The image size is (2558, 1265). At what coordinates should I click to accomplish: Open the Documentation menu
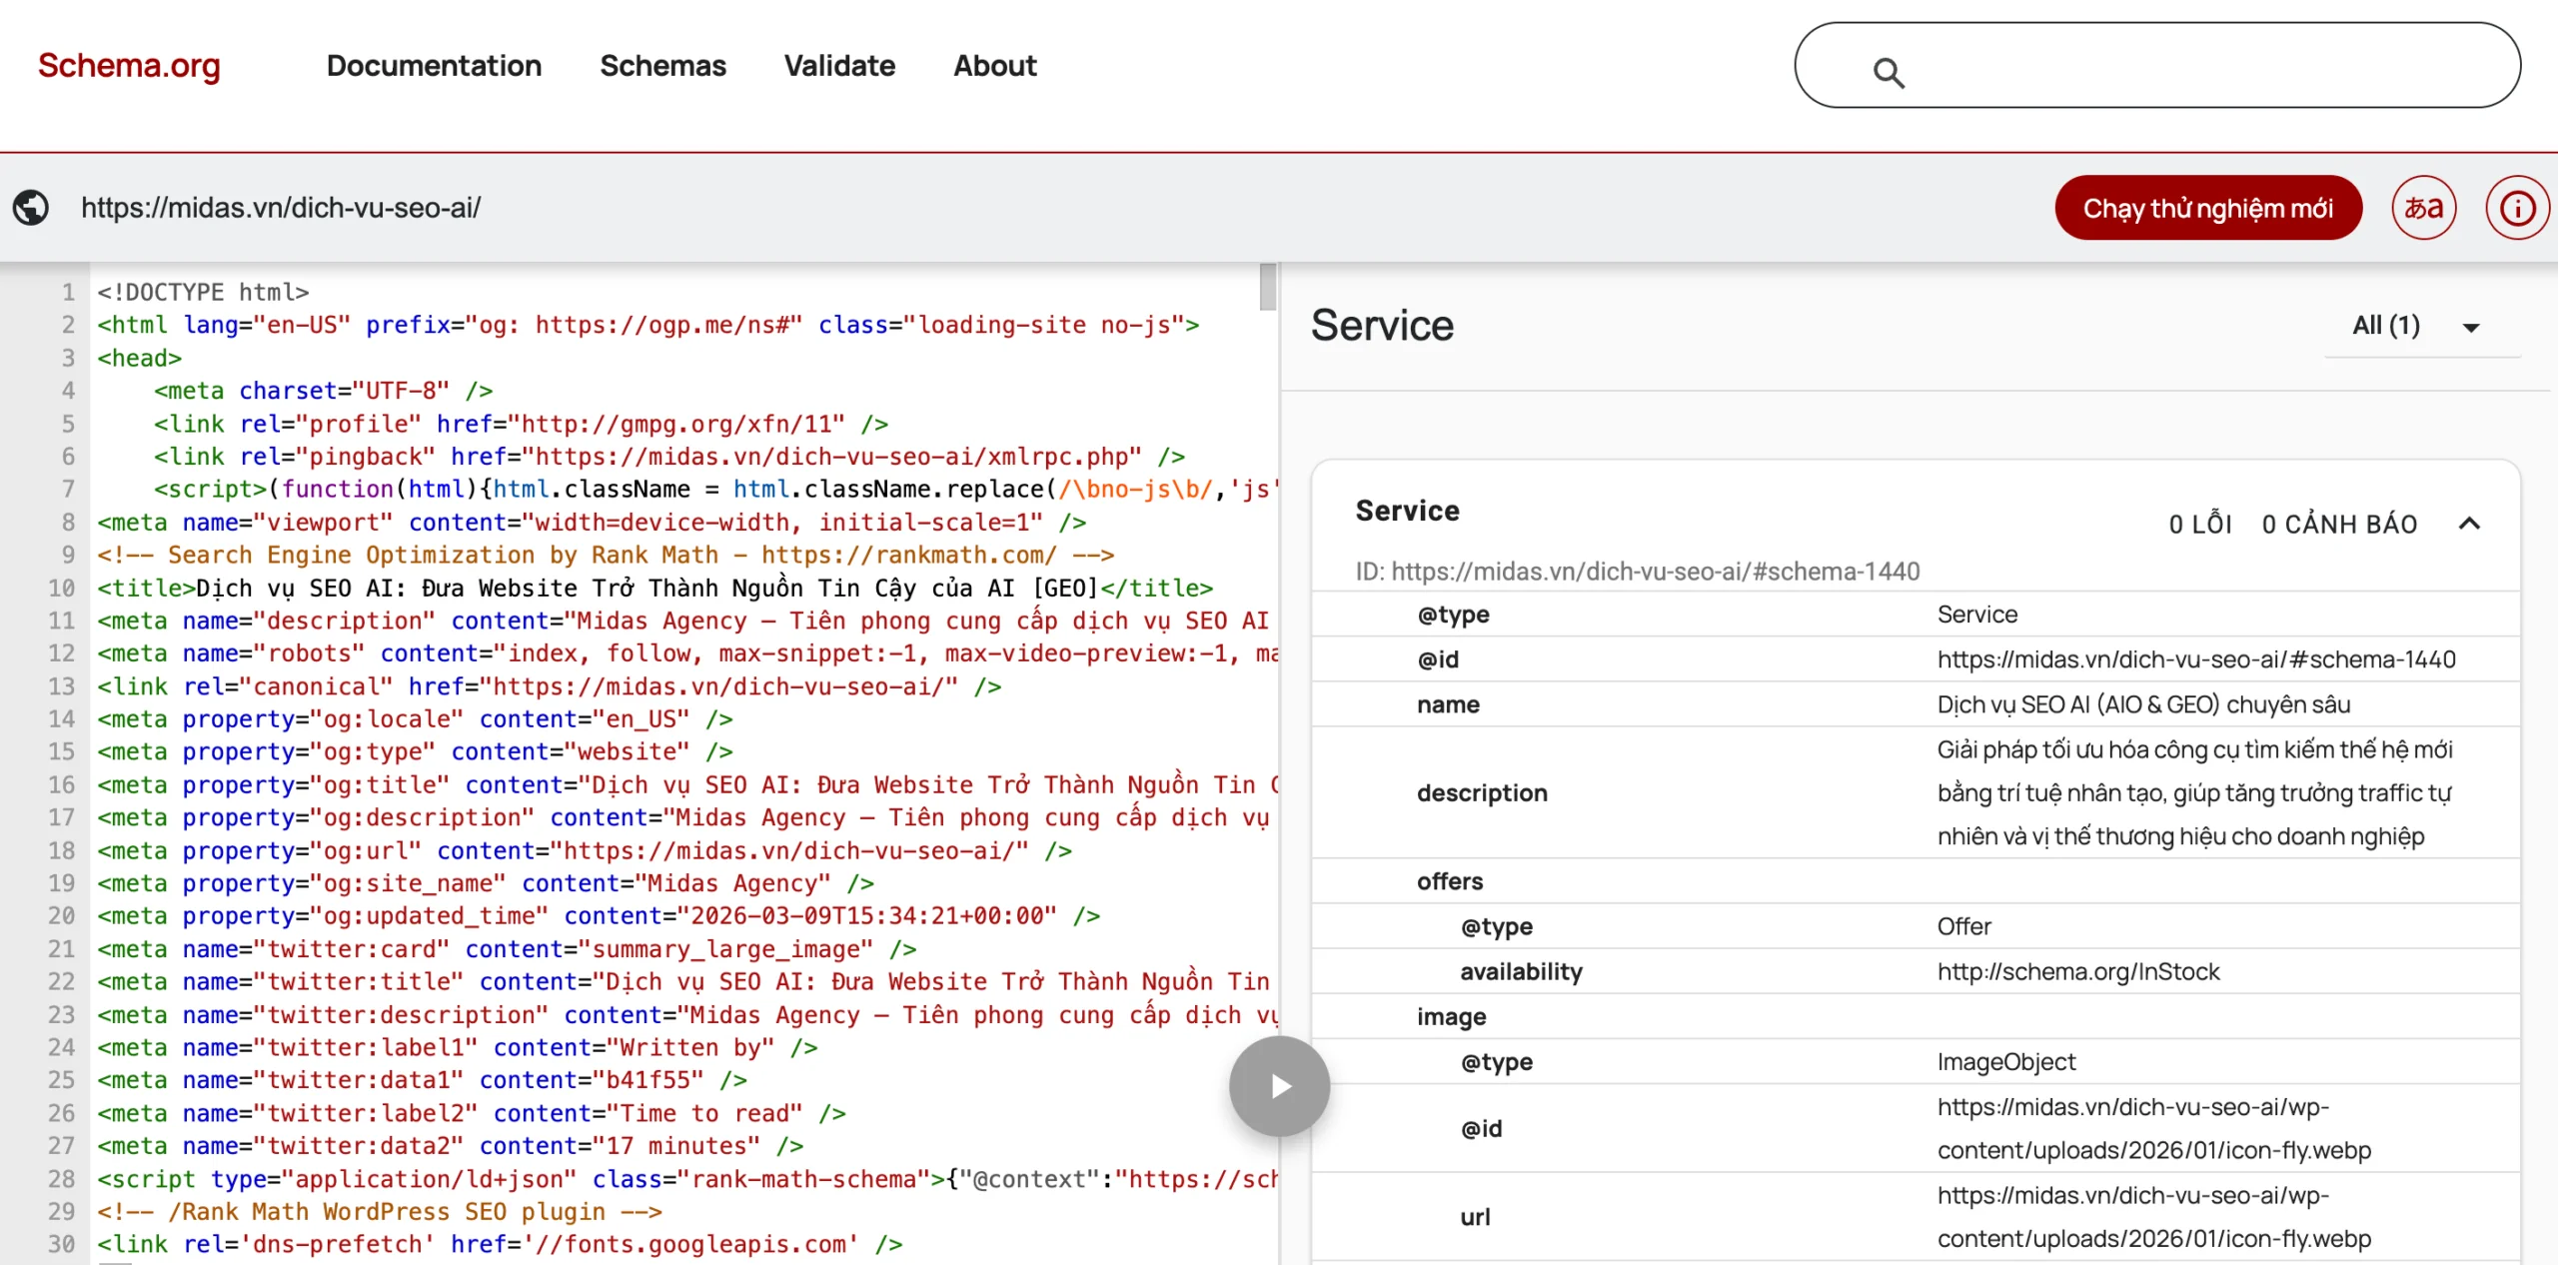pyautogui.click(x=434, y=66)
